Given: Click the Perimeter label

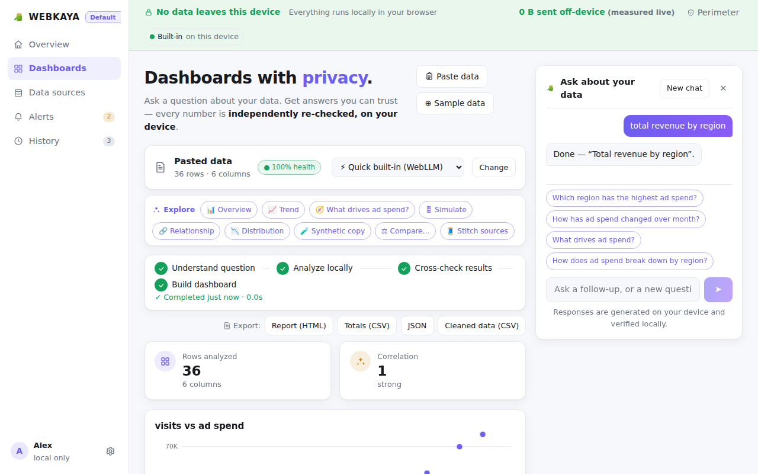Looking at the screenshot, I should (718, 12).
